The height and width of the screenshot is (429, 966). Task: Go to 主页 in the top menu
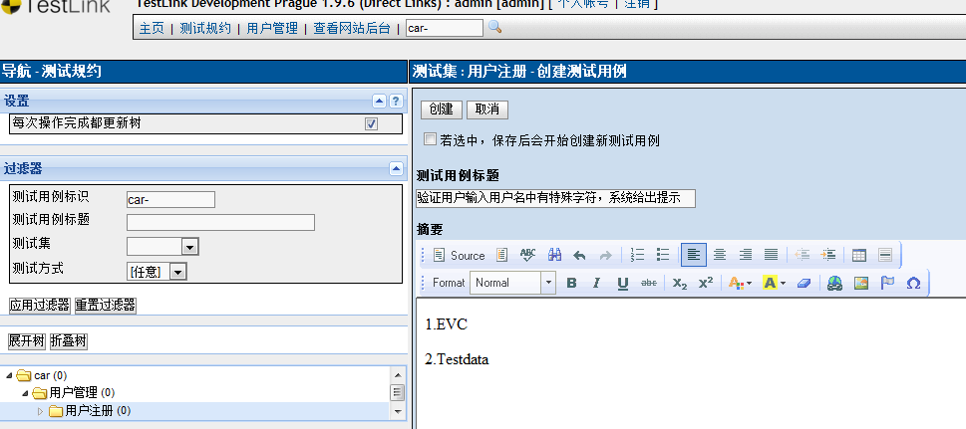tap(152, 28)
